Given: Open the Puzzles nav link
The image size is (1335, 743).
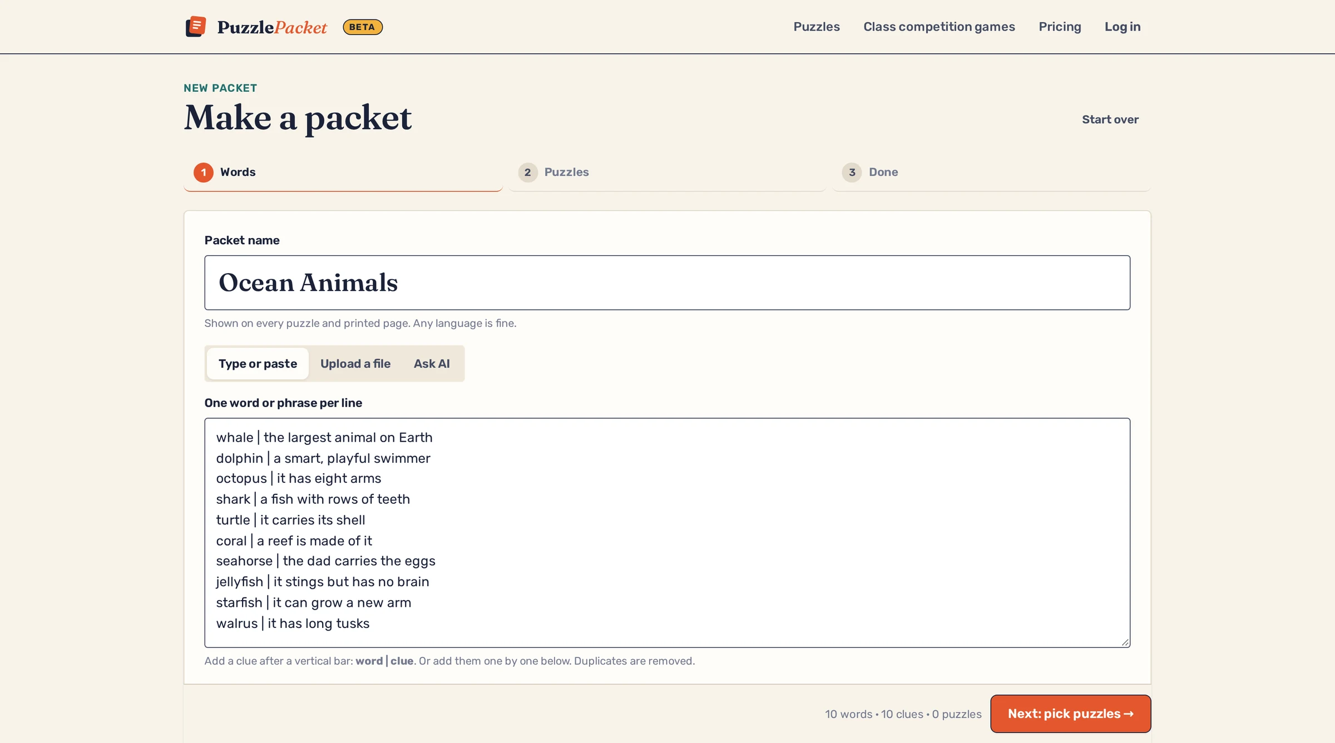Looking at the screenshot, I should click(816, 27).
